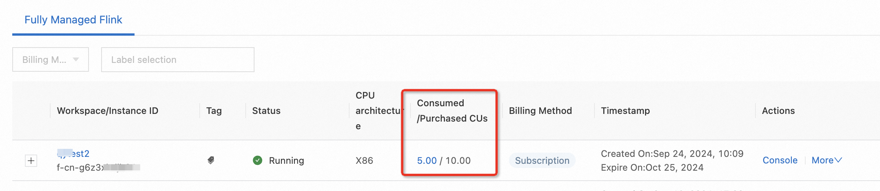Click the Status column header
The width and height of the screenshot is (880, 191).
click(266, 111)
